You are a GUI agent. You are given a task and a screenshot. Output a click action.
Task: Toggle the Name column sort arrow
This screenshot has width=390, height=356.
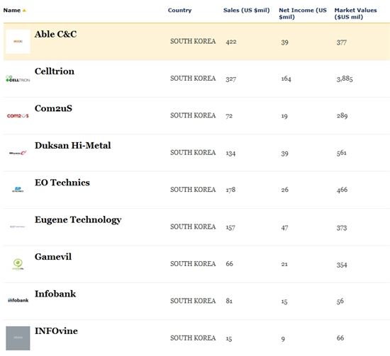24,11
